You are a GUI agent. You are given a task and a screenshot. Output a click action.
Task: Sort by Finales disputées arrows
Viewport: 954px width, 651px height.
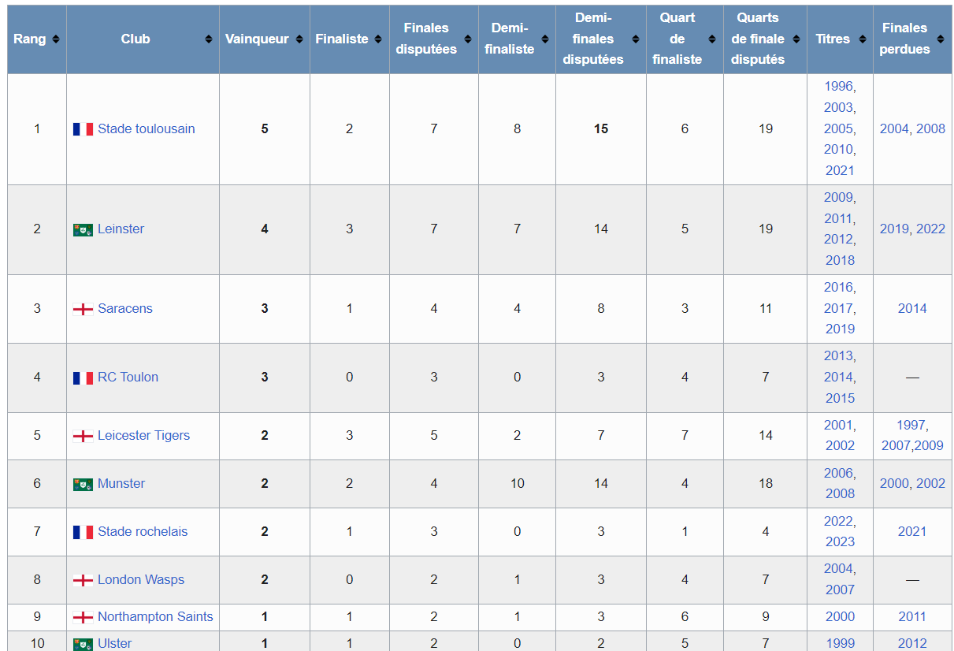pyautogui.click(x=468, y=39)
